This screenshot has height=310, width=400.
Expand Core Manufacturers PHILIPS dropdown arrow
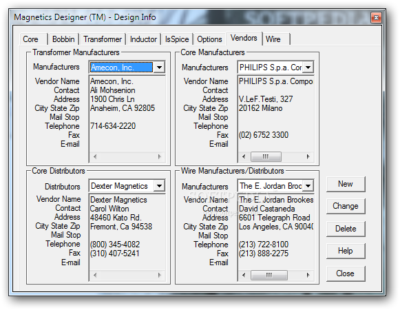tap(308, 68)
